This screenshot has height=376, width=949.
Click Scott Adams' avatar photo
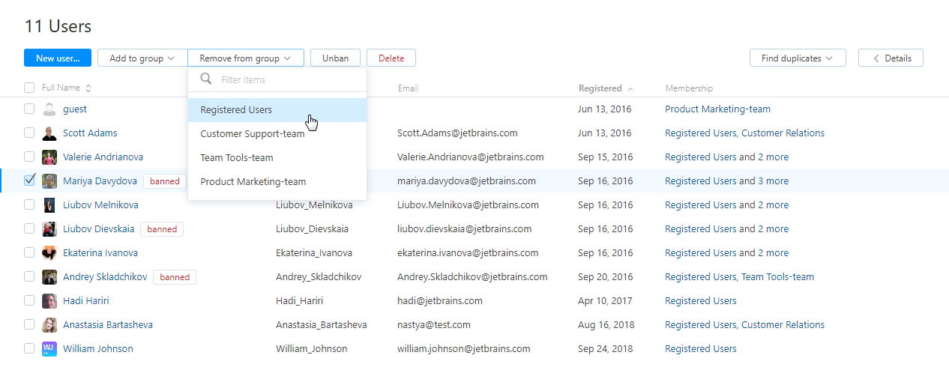tap(49, 133)
